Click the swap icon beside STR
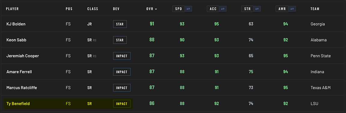 257,9
